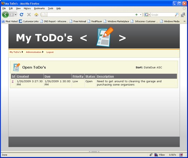Click the Logout link
The height and width of the screenshot is (158, 188).
pos(50,52)
